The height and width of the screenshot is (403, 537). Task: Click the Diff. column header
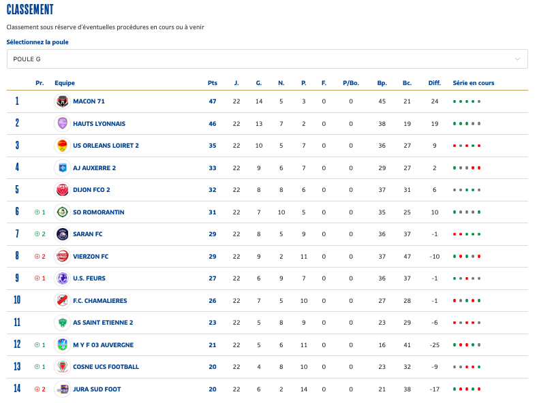click(x=434, y=83)
